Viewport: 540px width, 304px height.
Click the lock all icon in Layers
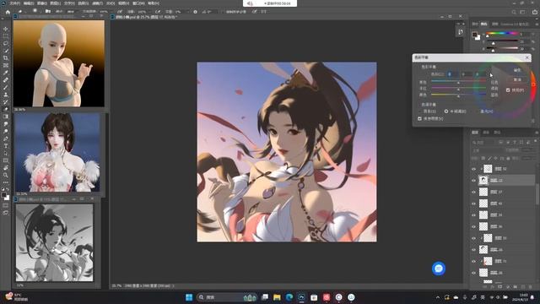(x=508, y=158)
